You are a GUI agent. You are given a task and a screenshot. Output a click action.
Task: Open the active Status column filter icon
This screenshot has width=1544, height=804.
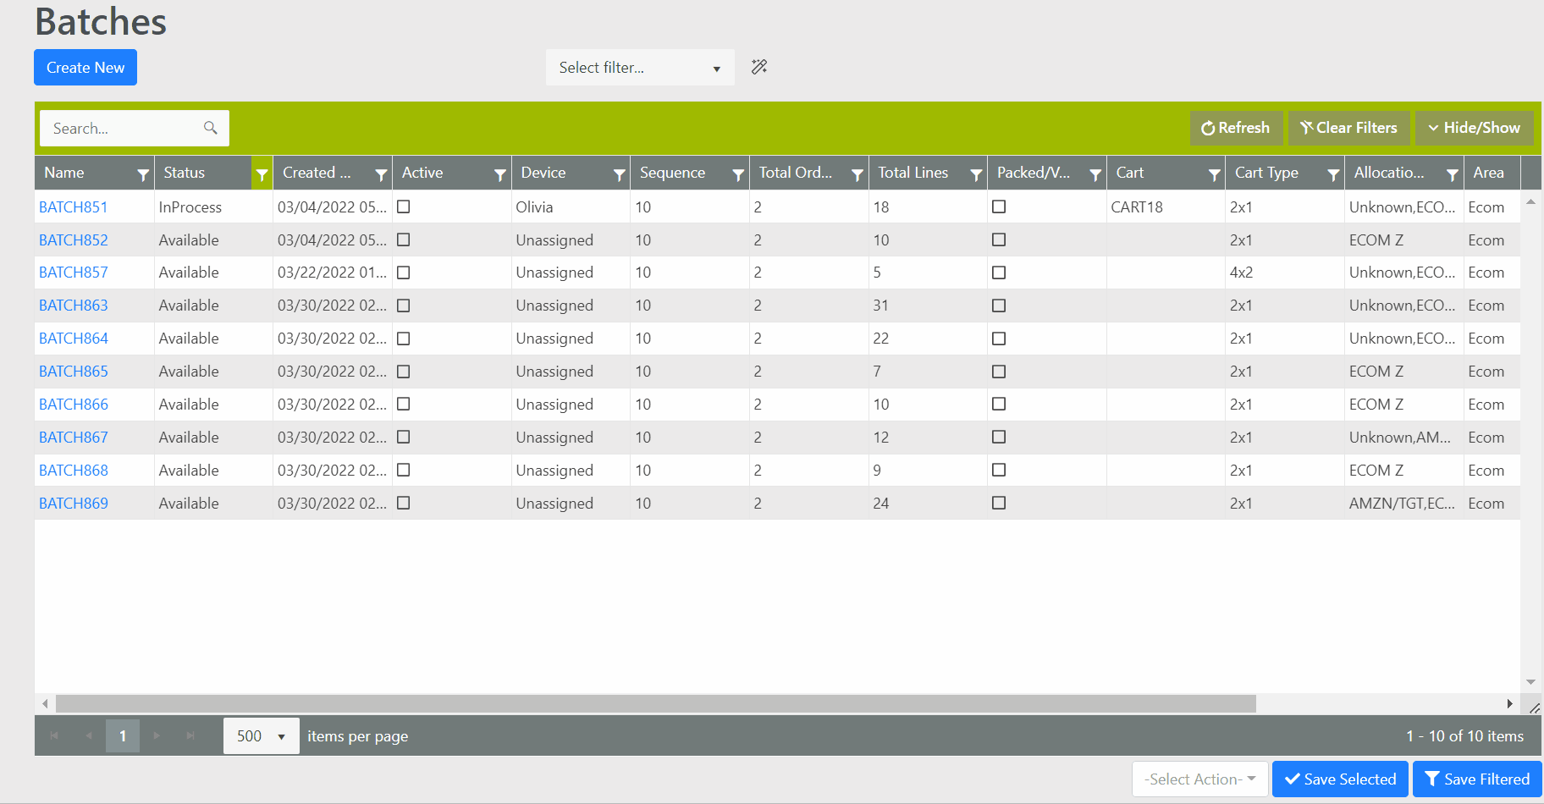pos(262,174)
